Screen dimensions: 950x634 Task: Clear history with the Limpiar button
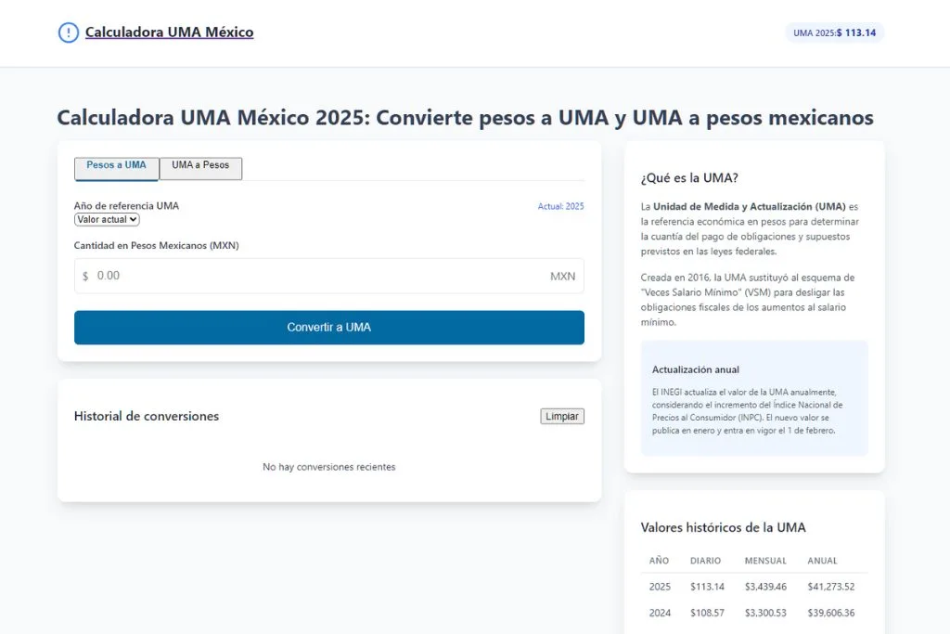[562, 417]
